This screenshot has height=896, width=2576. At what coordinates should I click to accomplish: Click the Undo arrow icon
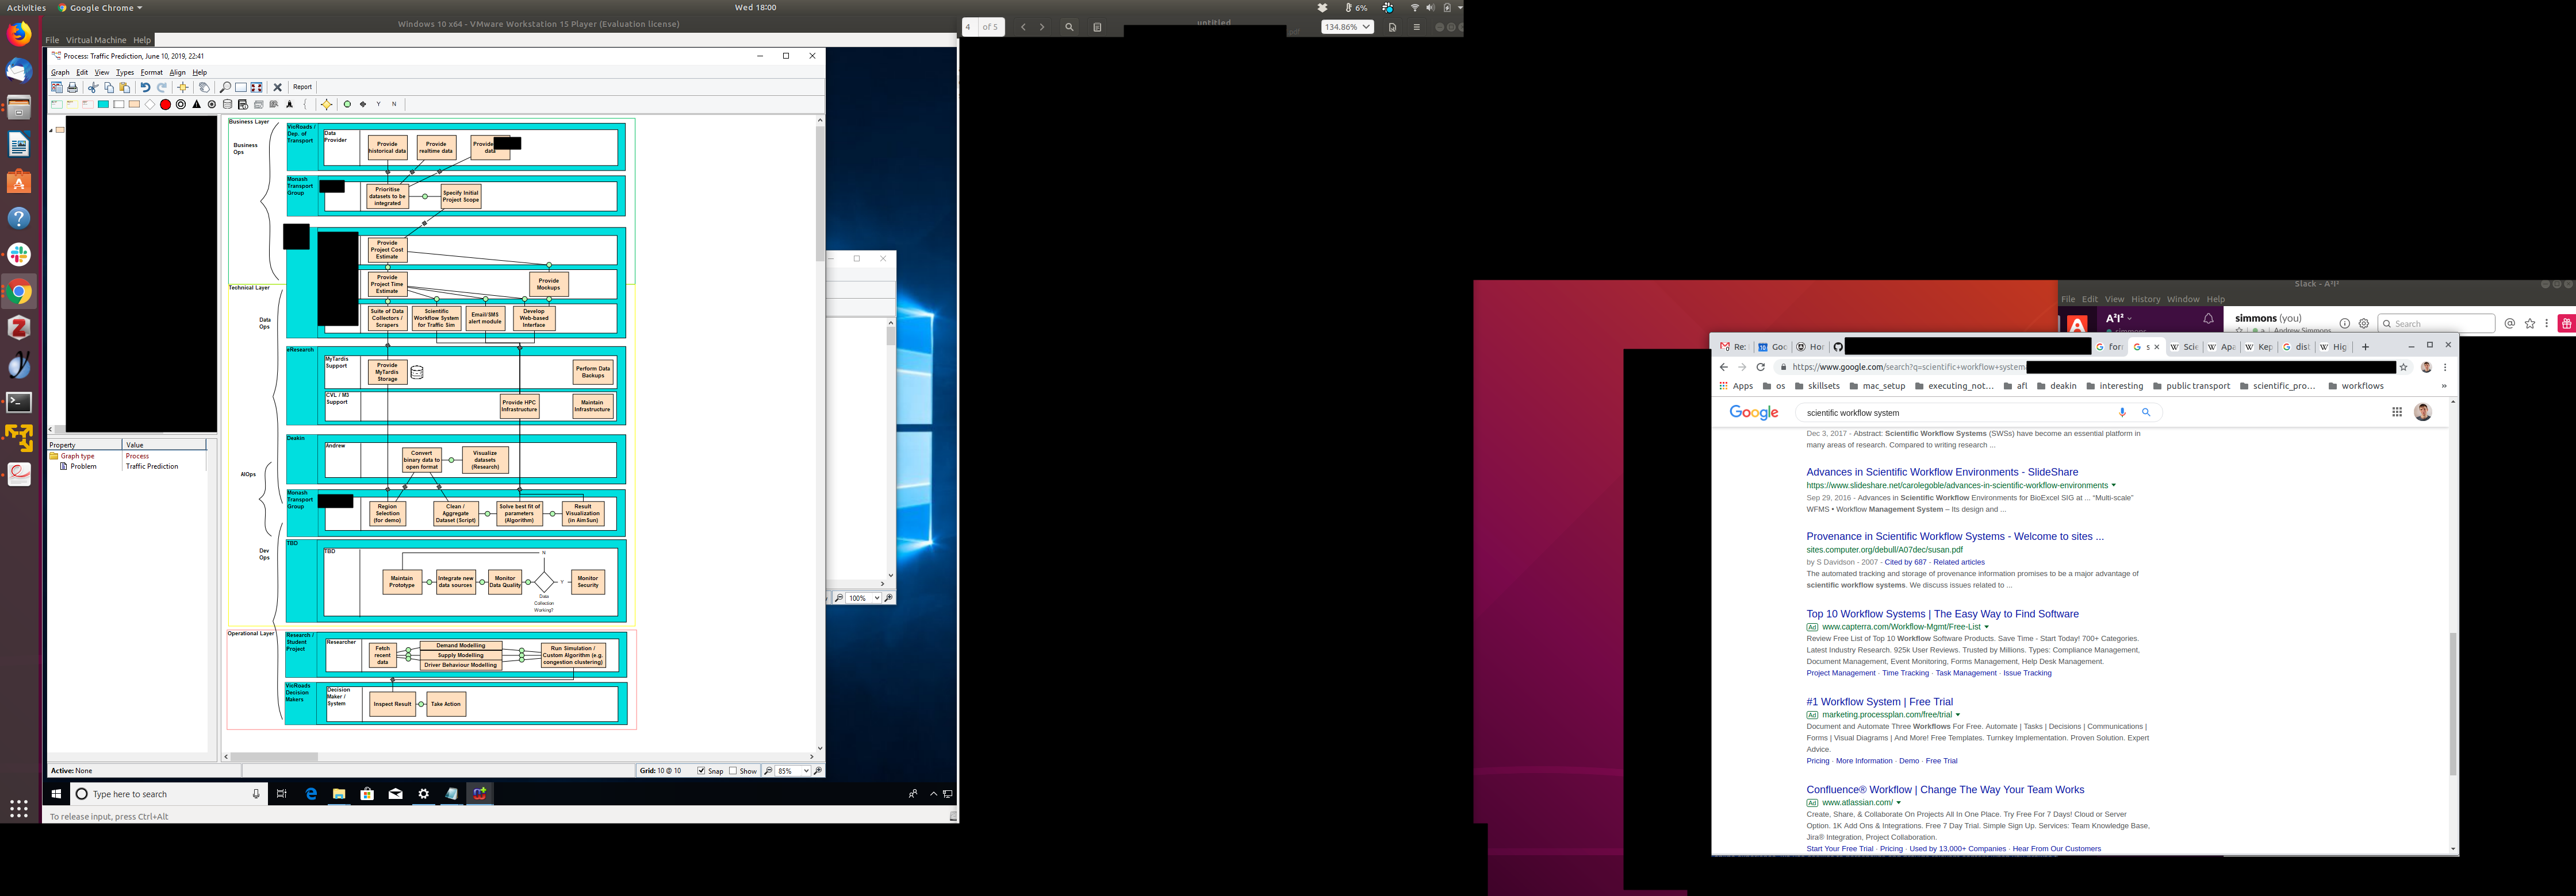145,87
